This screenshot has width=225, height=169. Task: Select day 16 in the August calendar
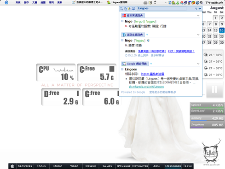click(222, 30)
